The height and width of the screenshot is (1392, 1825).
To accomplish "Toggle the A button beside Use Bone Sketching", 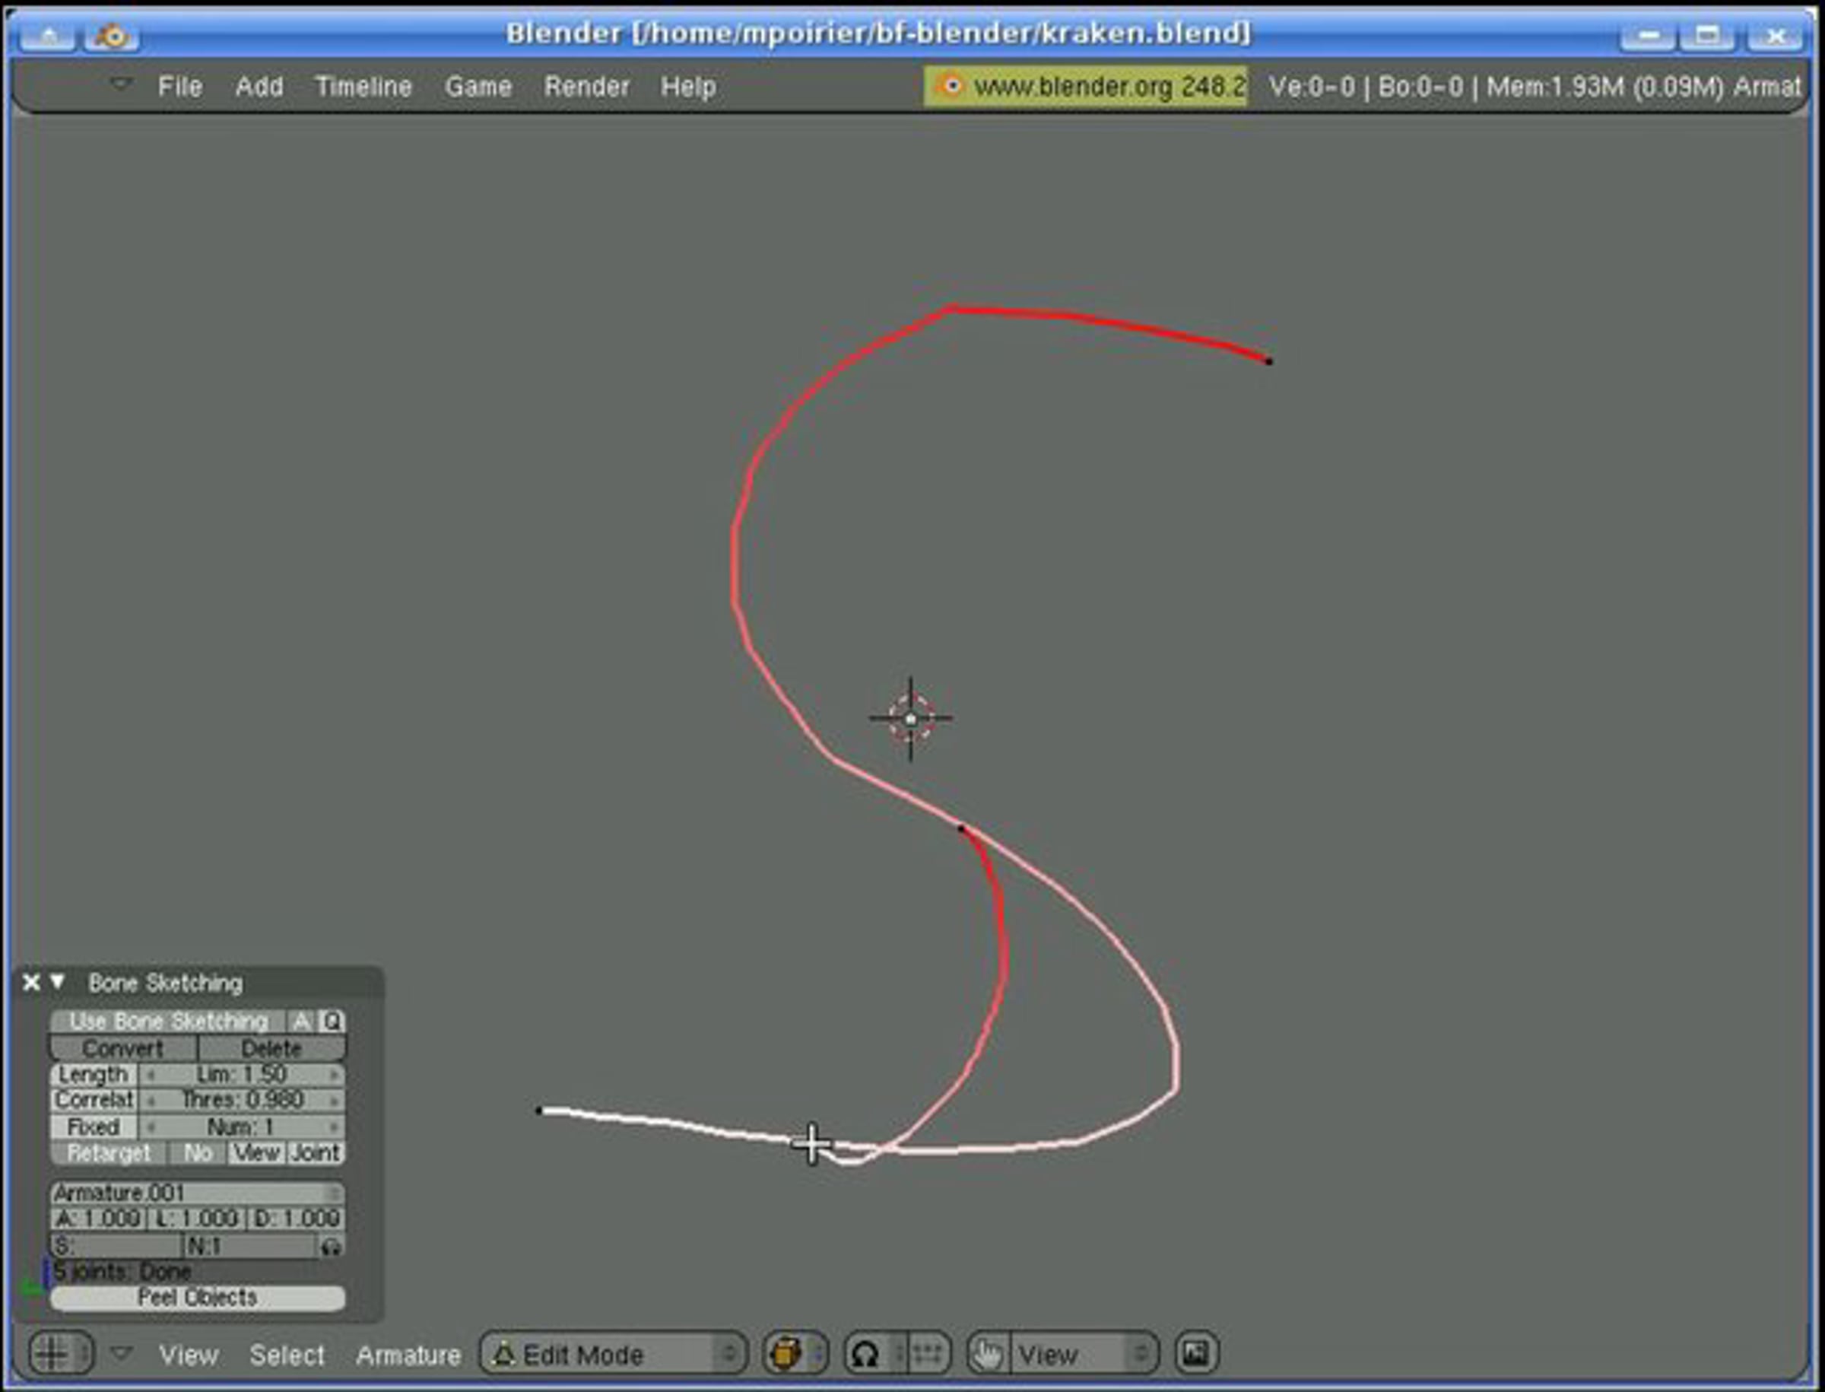I will [302, 1021].
